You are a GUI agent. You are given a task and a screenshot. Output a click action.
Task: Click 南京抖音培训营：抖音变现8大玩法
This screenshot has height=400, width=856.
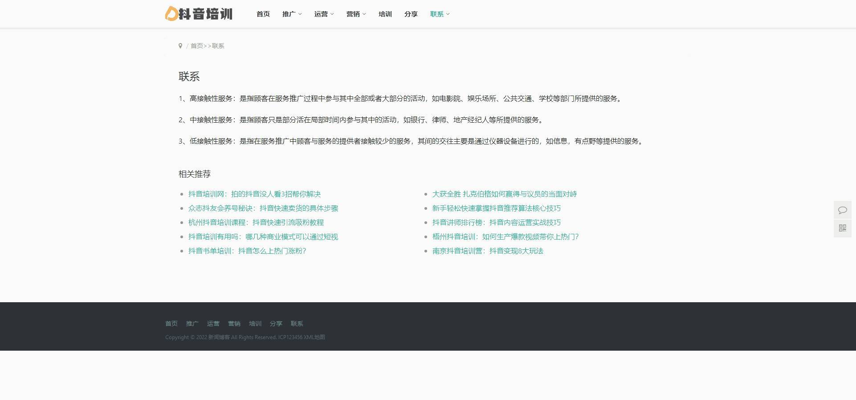pos(488,251)
